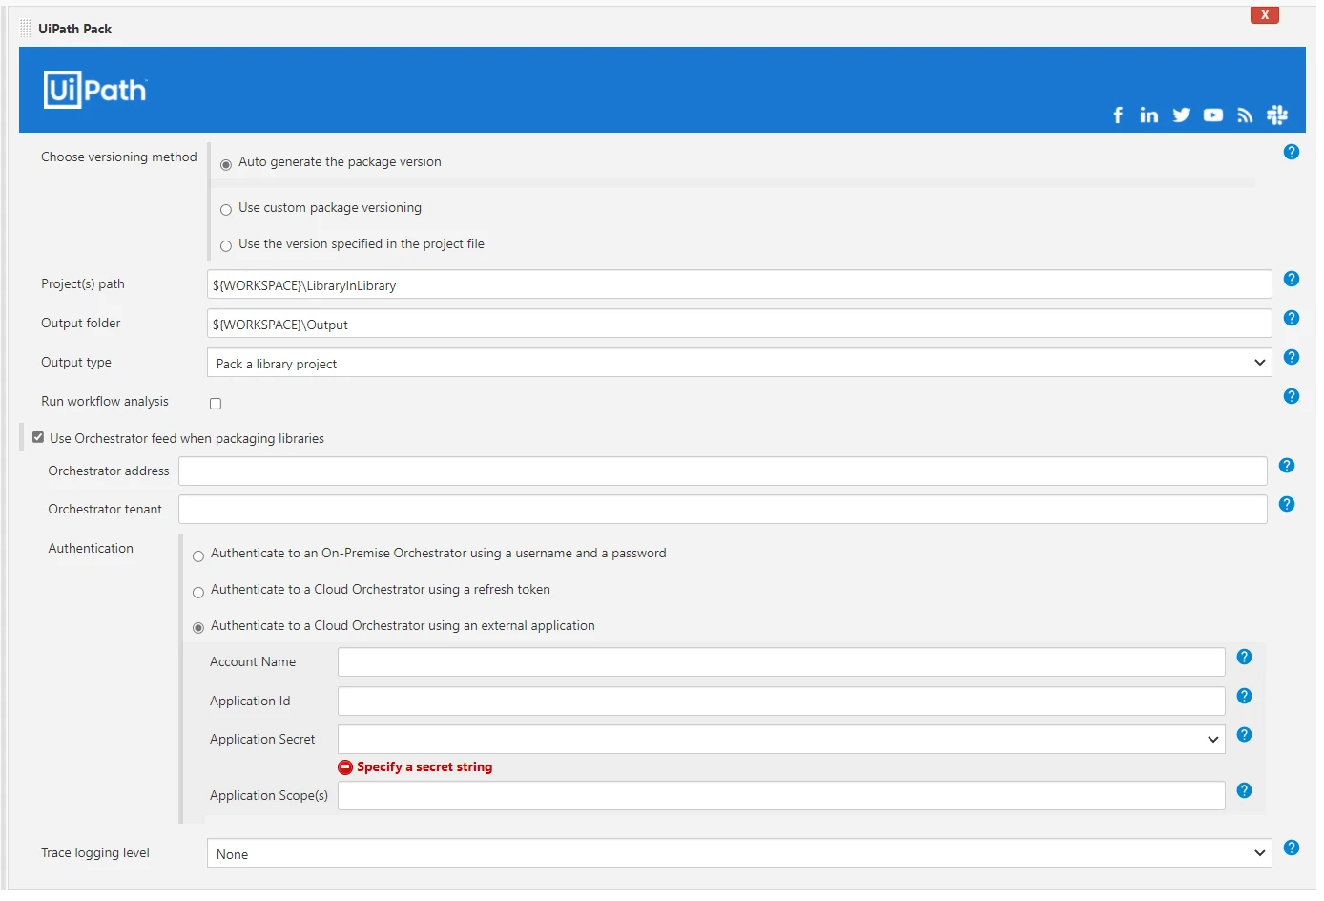
Task: Click the Orchestrator address input field
Action: pos(723,471)
